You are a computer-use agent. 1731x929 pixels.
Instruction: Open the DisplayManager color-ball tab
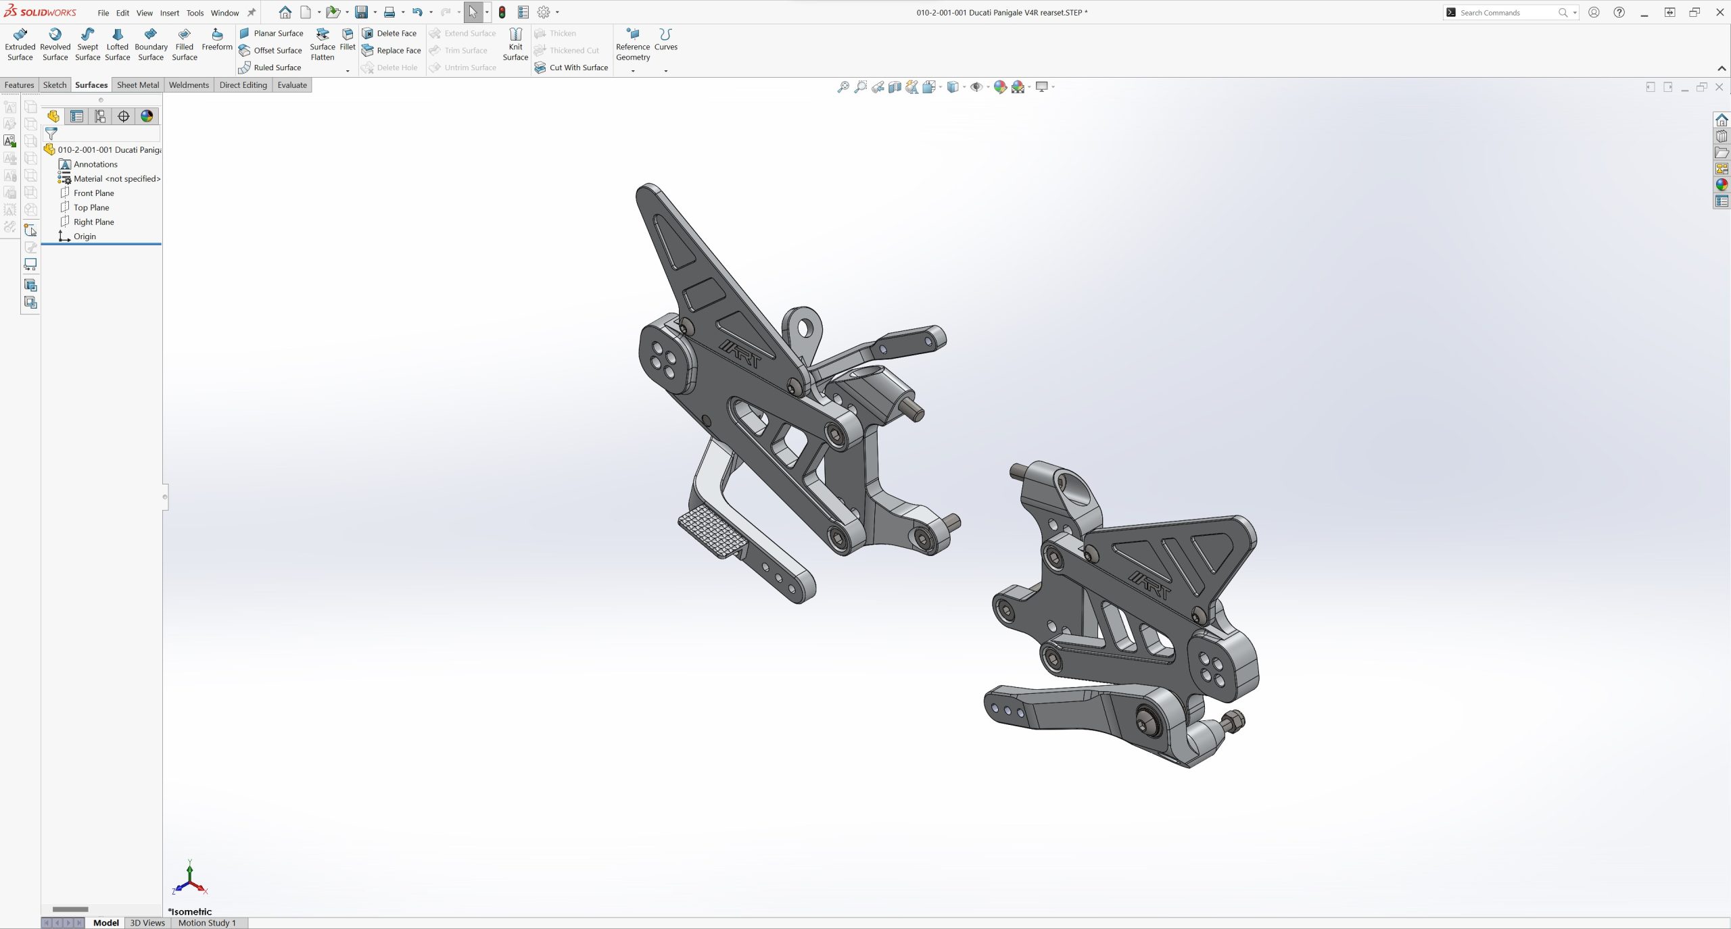(147, 116)
